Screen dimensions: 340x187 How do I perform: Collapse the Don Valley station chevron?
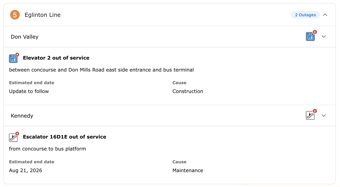tap(324, 37)
